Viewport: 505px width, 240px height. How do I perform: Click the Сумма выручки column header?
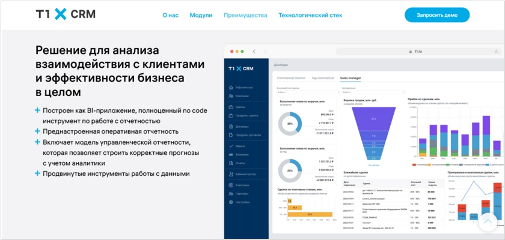point(431,184)
